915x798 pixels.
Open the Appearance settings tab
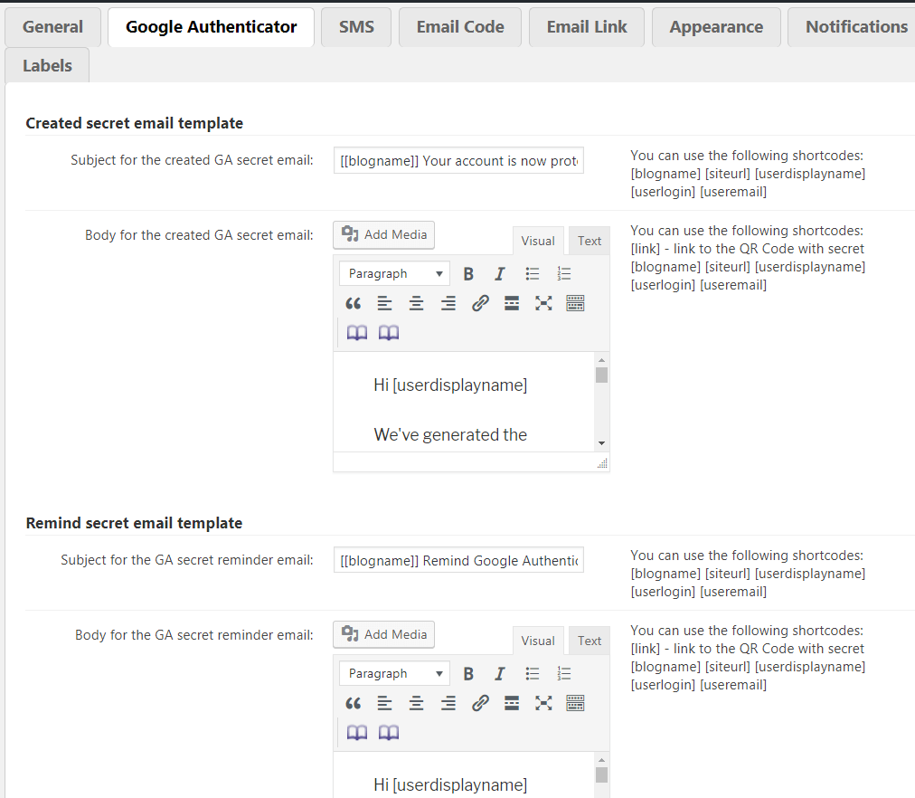[x=716, y=27]
